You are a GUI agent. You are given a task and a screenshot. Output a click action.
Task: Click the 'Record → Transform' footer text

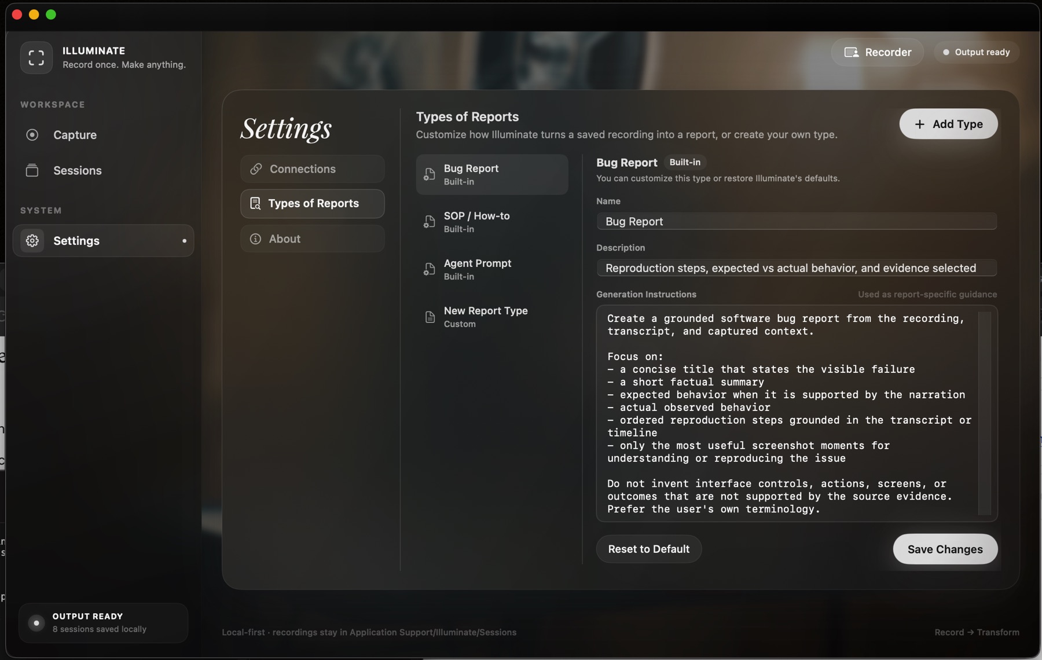point(977,632)
